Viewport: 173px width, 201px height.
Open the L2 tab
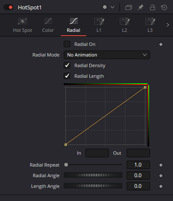[x=125, y=25]
